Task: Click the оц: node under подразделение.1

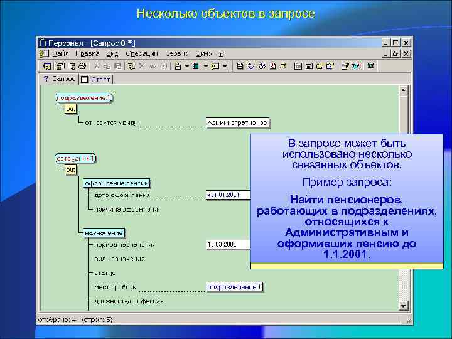Action: click(x=70, y=109)
